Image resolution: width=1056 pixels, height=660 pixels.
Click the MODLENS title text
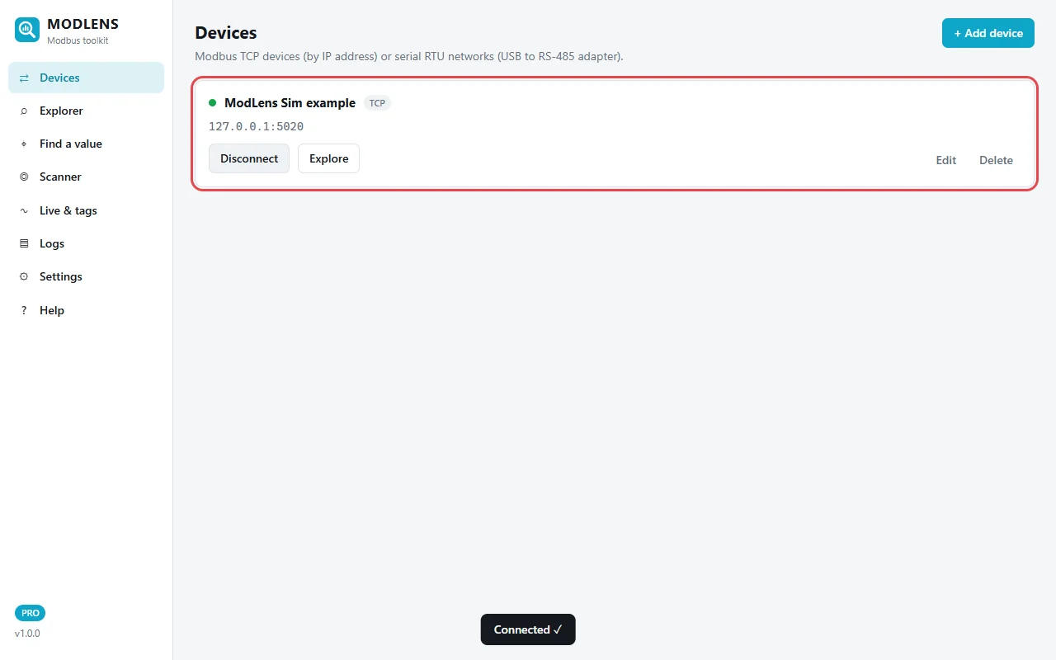coord(82,24)
